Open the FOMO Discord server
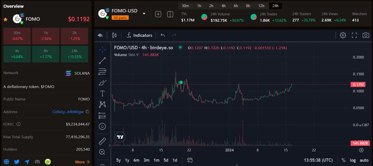The height and width of the screenshot is (166, 373). 37,162
